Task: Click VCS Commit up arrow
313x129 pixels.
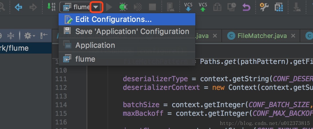Action: click(203, 7)
